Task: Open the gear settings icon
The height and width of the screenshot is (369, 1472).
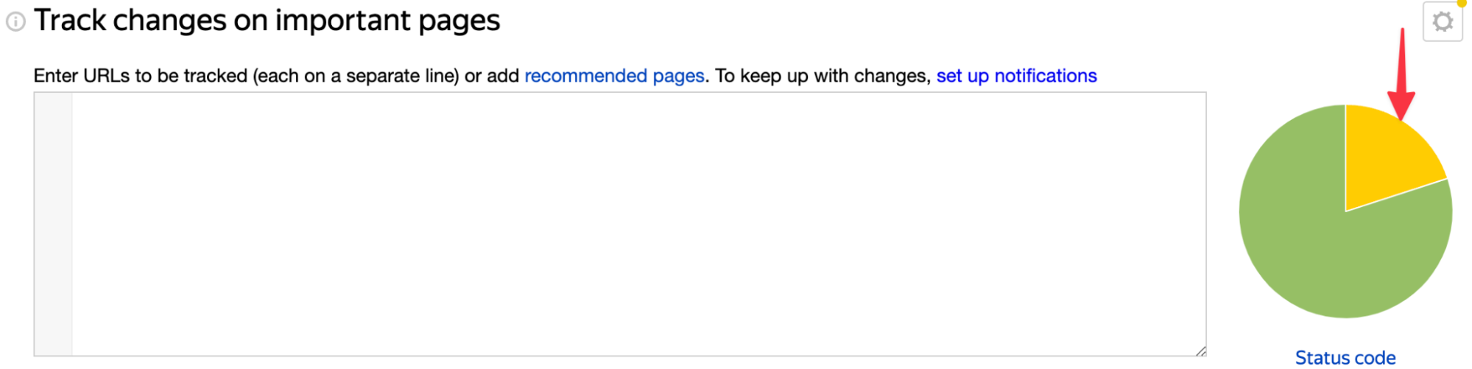Action: (x=1443, y=21)
